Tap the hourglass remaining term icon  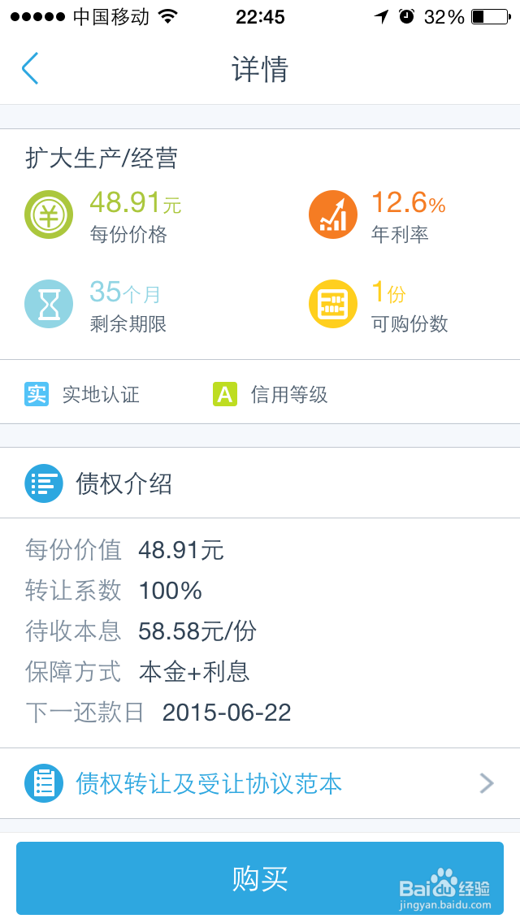point(49,304)
